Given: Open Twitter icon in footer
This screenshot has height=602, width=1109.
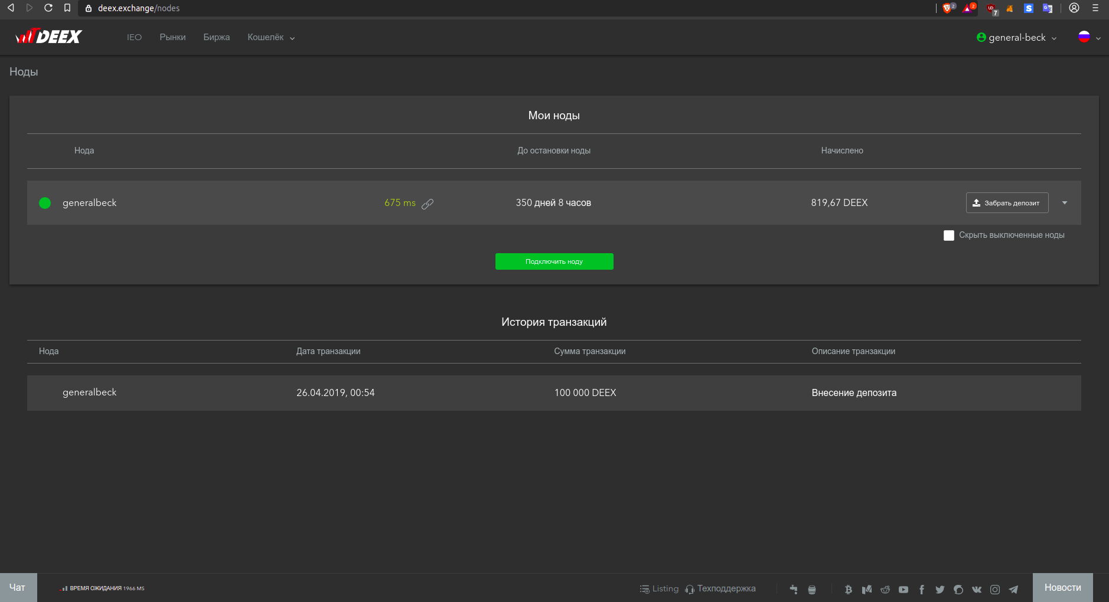Looking at the screenshot, I should (940, 589).
